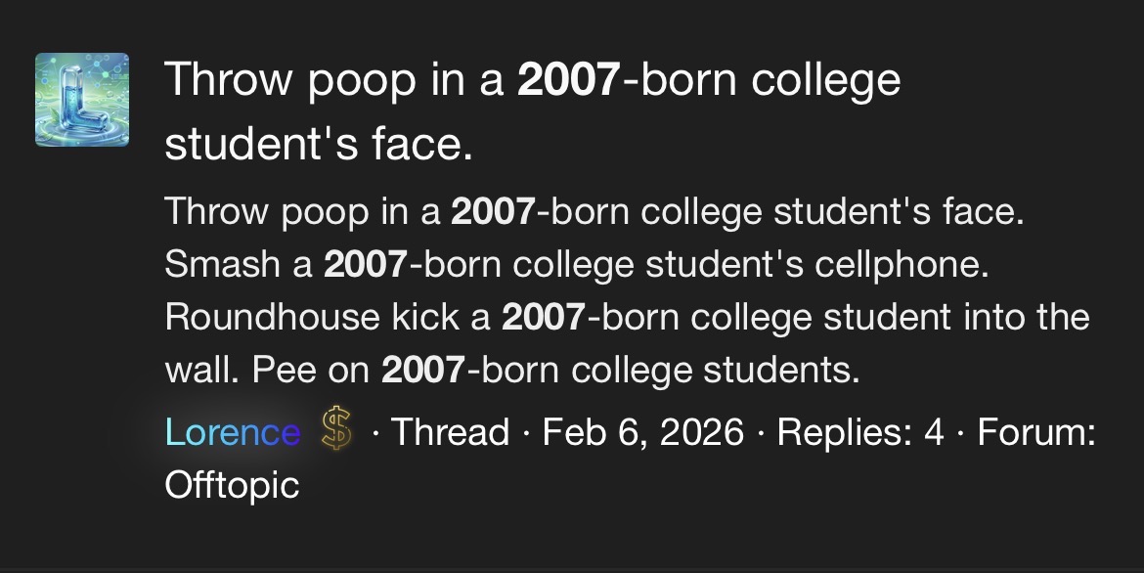
Task: Click 2007 highlight in Roundhouse kick sentence
Action: point(544,317)
